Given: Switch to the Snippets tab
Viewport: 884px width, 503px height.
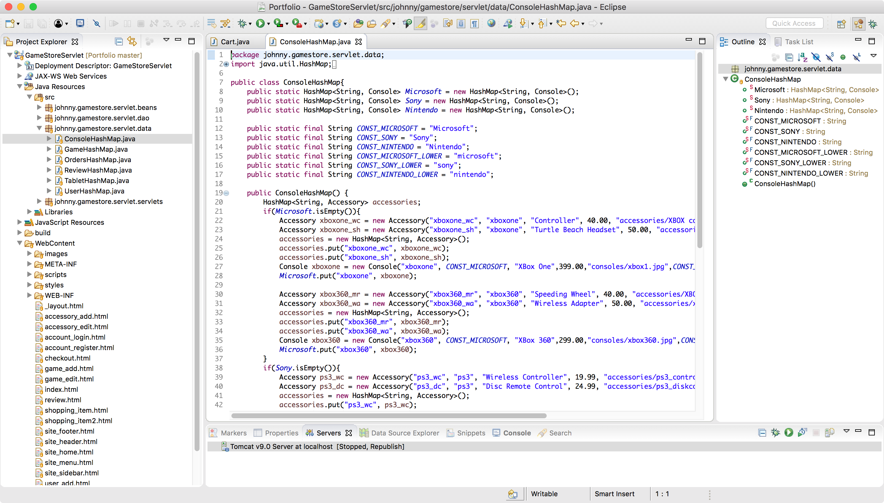Looking at the screenshot, I should coord(465,433).
